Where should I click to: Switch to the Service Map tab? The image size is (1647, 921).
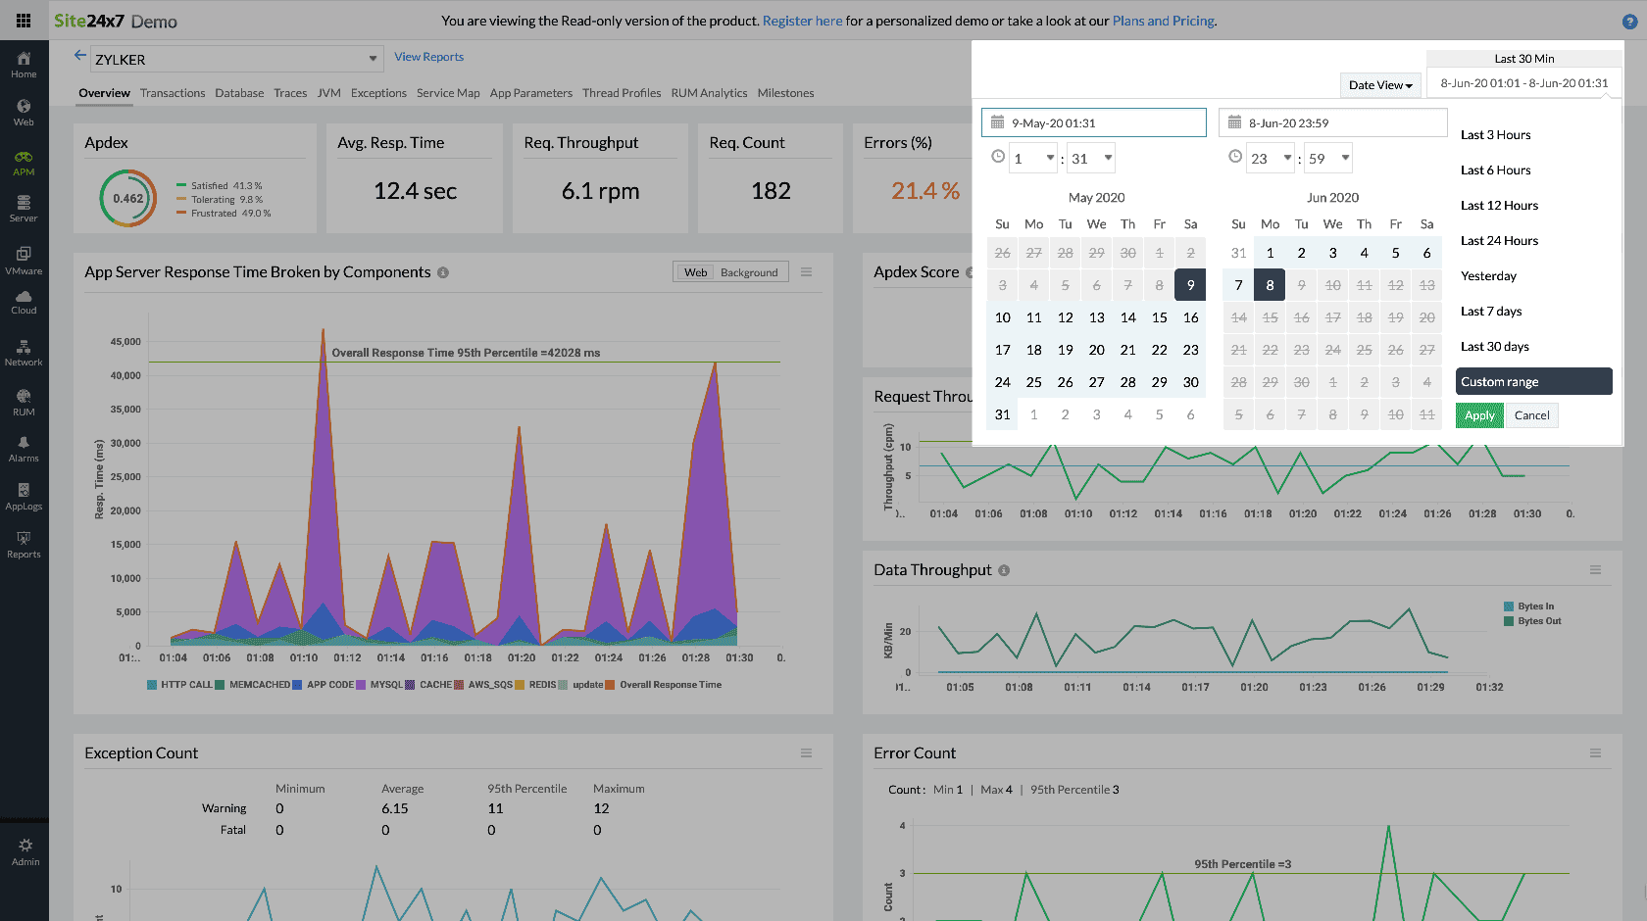[x=448, y=93]
